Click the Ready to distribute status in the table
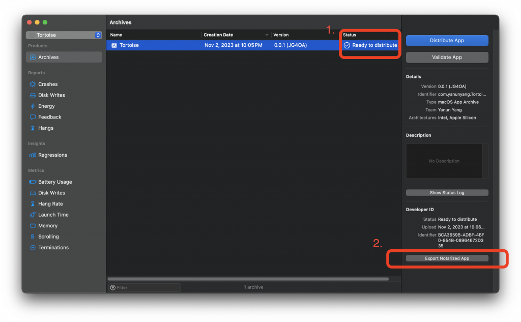The height and width of the screenshot is (322, 521). tap(374, 45)
